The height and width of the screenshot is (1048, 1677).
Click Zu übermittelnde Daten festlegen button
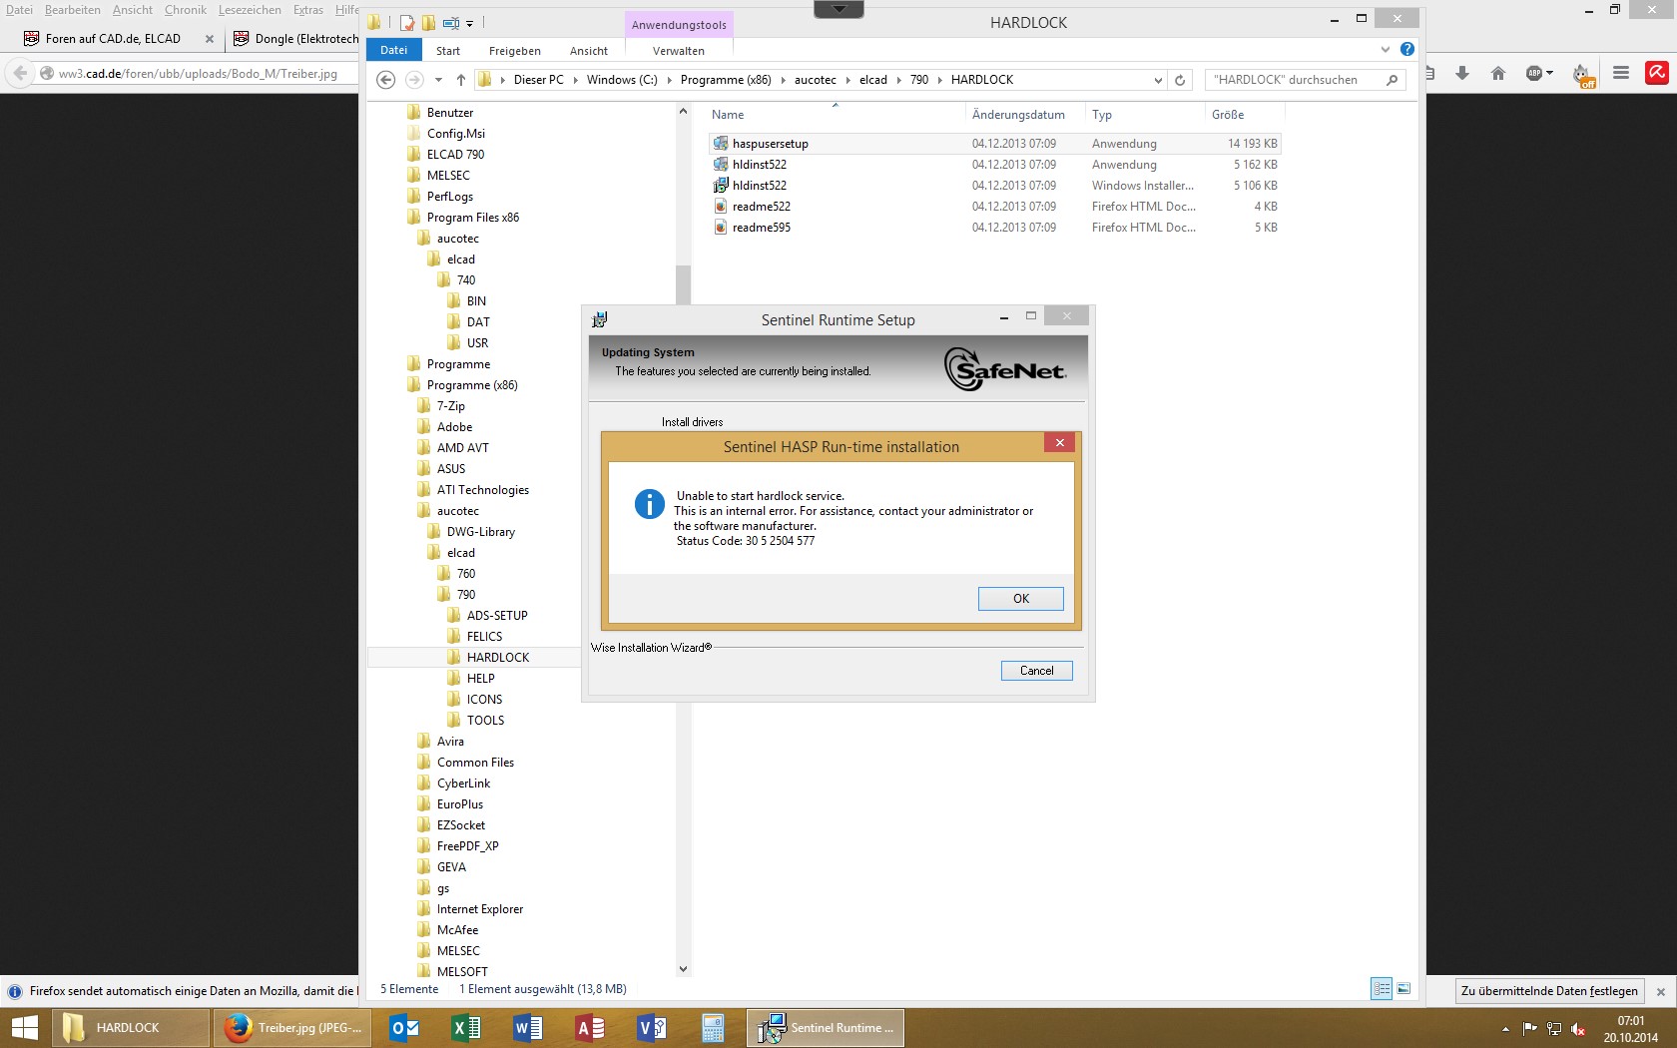click(x=1549, y=991)
